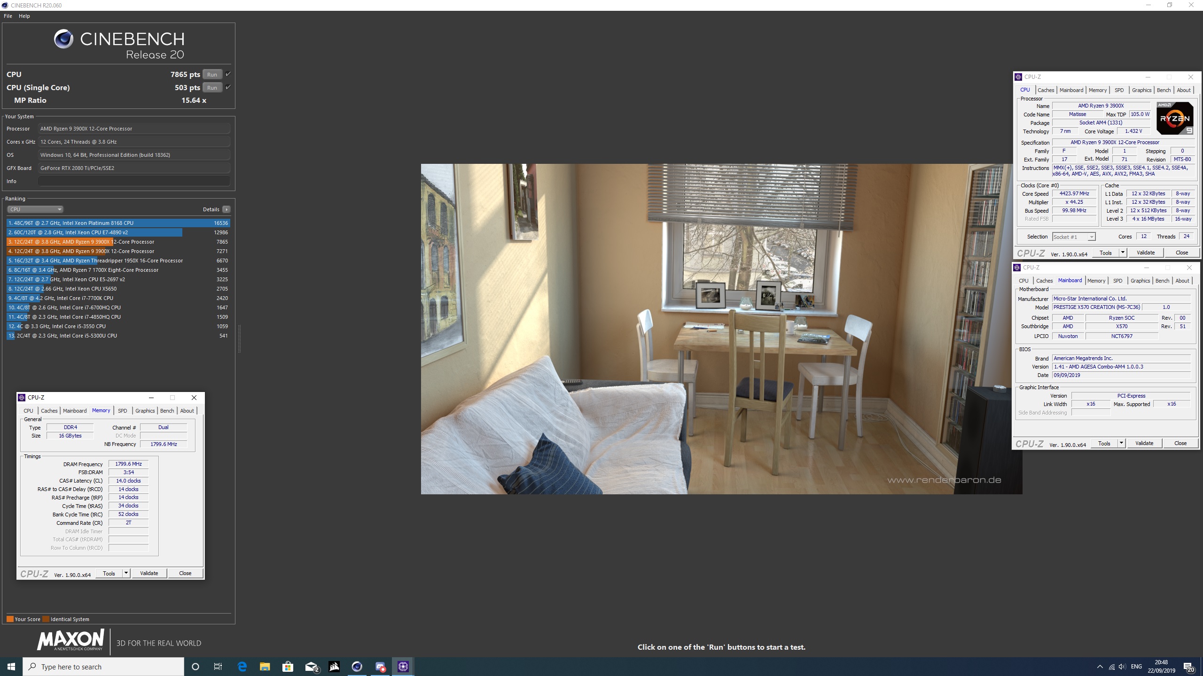
Task: Toggle the CPU test checkmark
Action: [228, 74]
